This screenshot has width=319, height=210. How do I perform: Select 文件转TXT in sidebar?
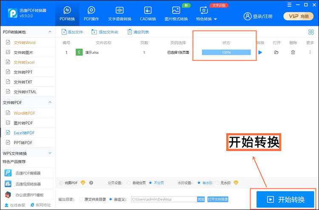click(x=28, y=82)
